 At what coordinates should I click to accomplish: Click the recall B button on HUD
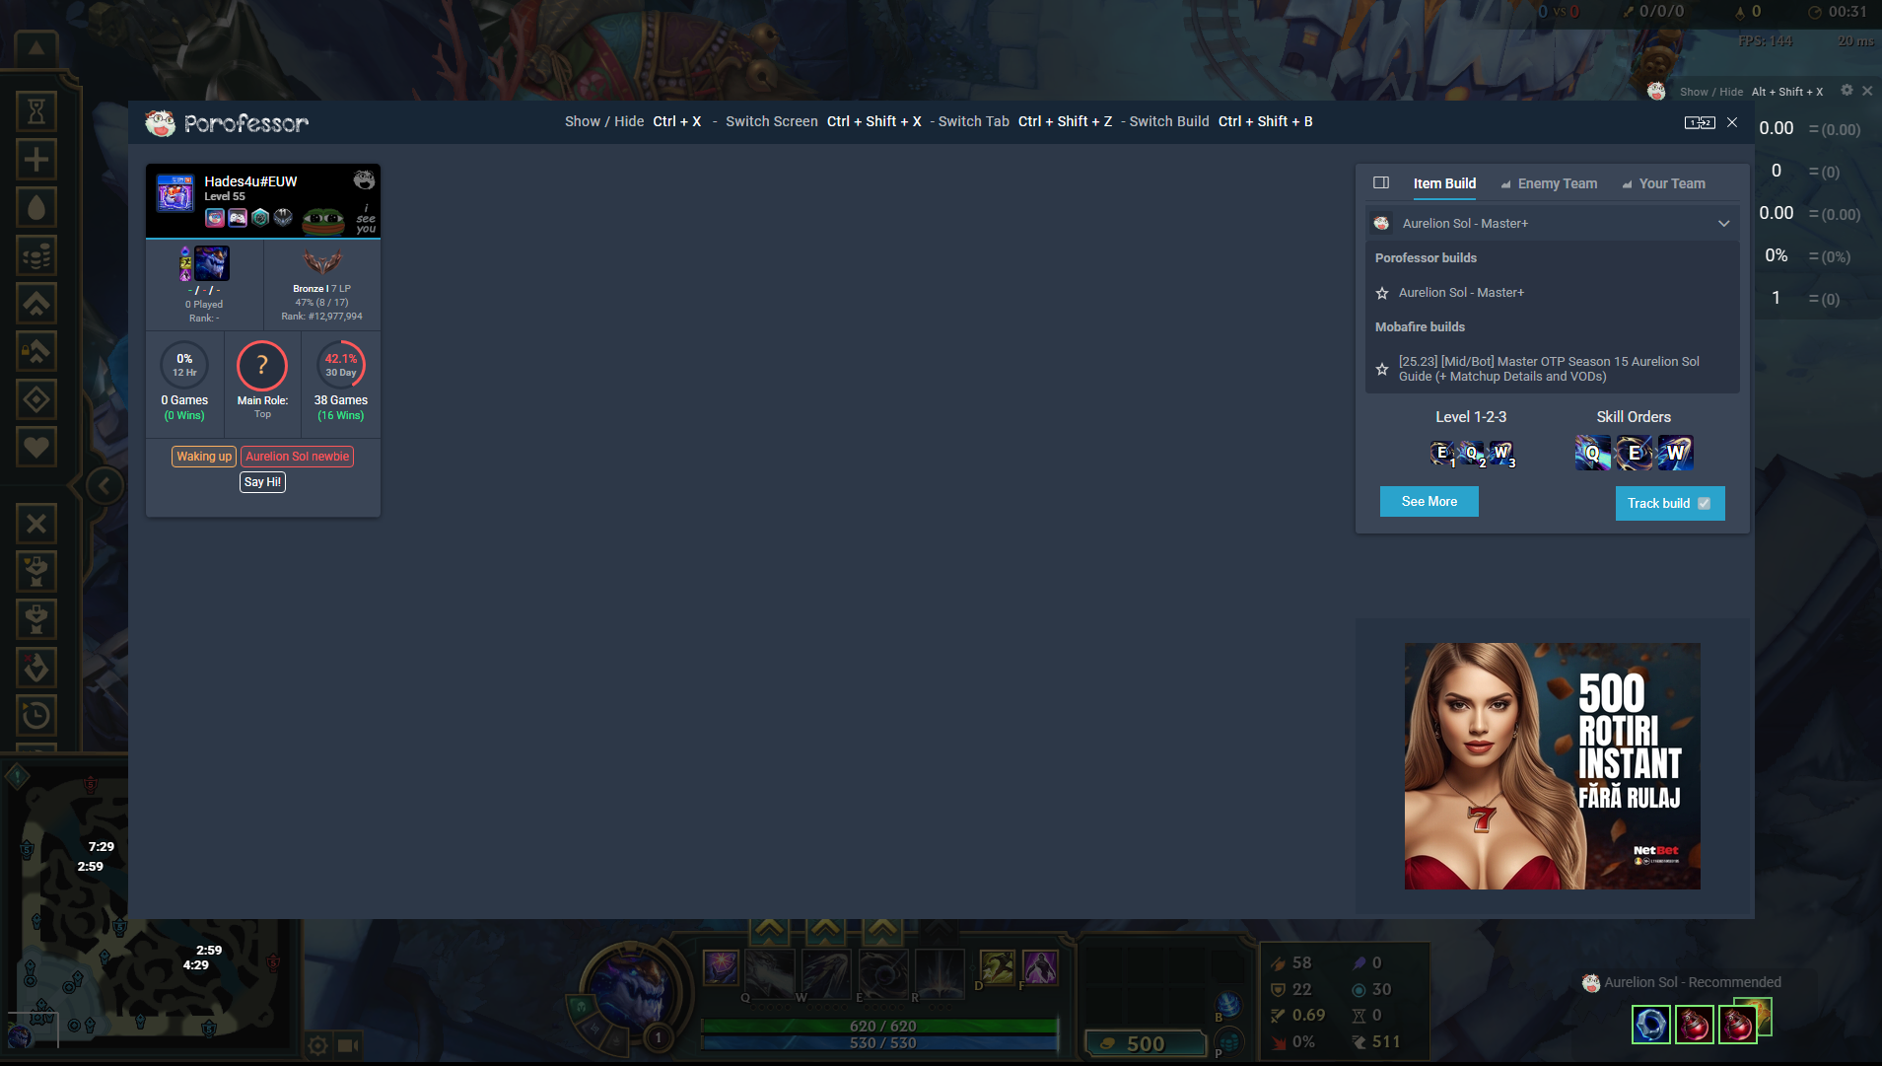1228,1006
